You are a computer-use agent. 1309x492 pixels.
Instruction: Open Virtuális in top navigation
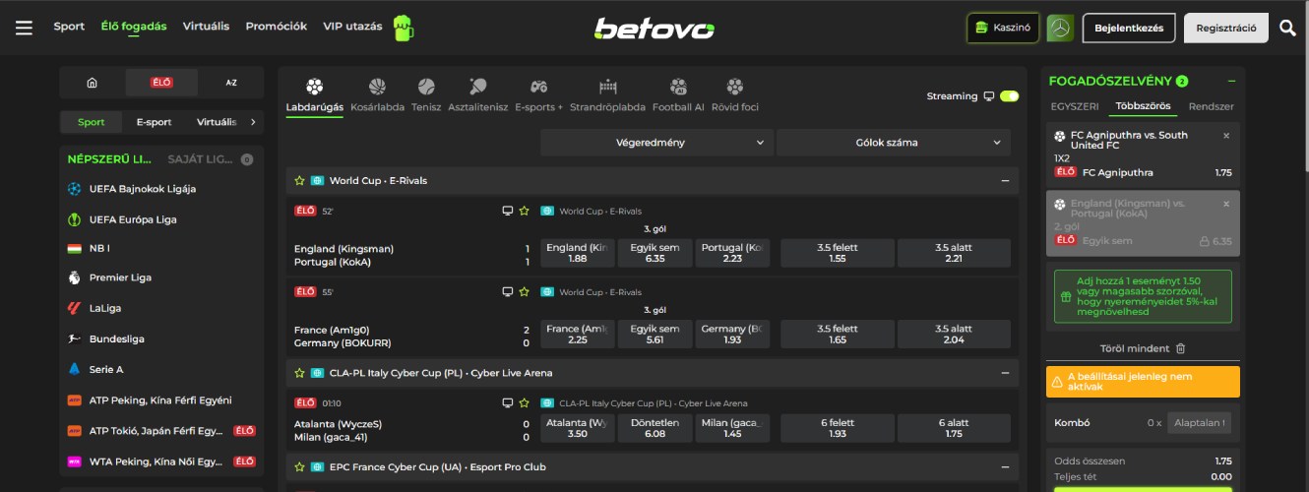coord(207,27)
